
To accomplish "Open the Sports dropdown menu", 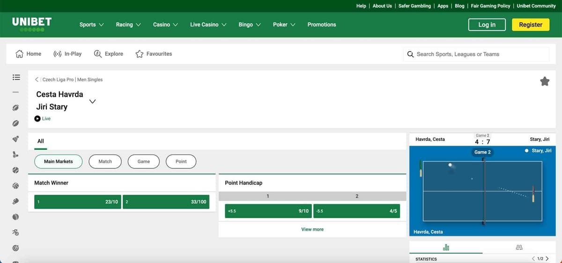I will pos(92,25).
